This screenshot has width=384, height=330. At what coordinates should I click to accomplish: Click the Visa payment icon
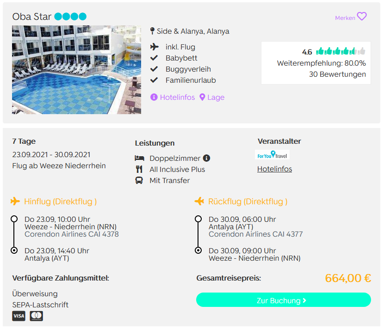(19, 316)
